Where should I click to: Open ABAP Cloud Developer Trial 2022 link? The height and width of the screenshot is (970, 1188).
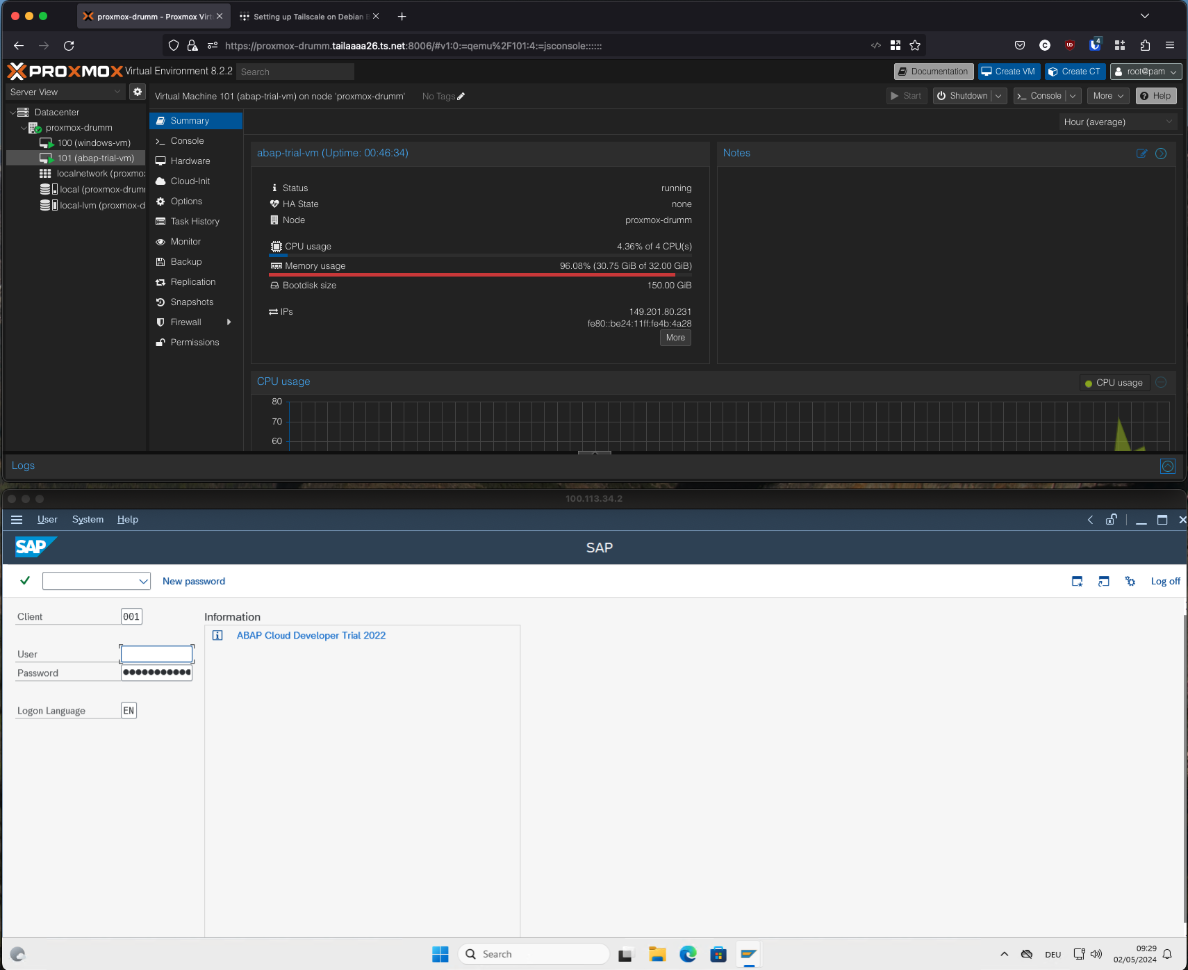pyautogui.click(x=311, y=635)
